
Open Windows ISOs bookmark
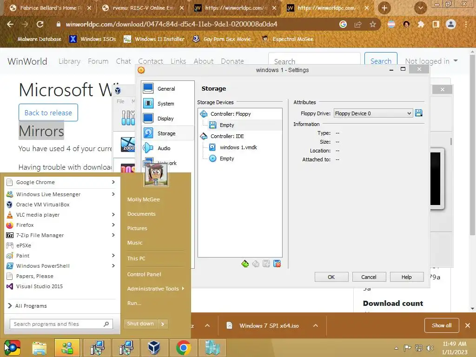pyautogui.click(x=93, y=39)
